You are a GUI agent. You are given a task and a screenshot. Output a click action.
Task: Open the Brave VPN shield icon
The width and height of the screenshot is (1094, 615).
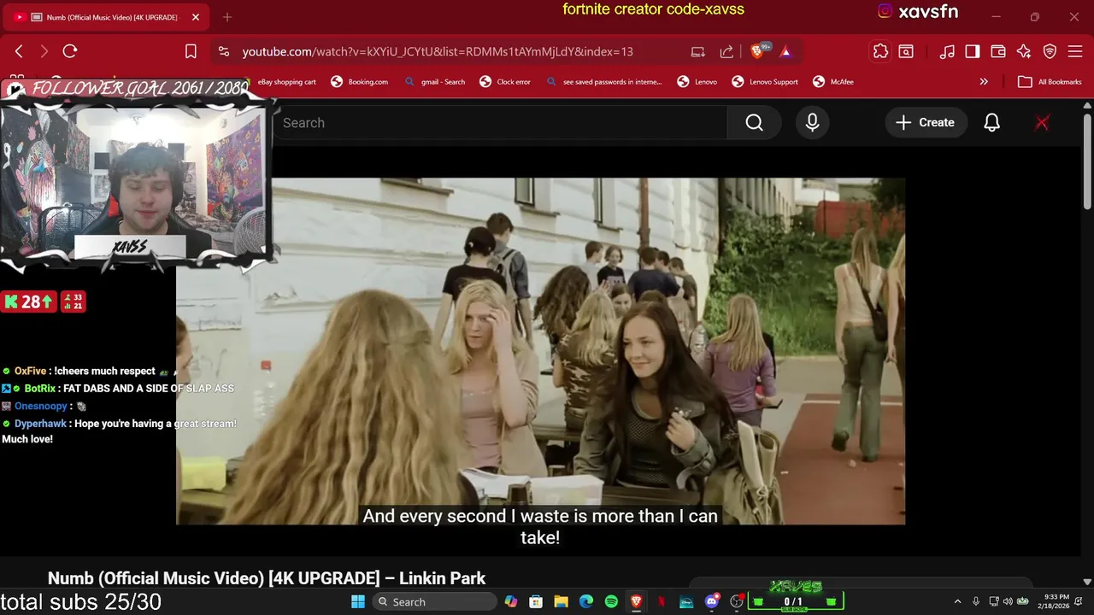1050,51
